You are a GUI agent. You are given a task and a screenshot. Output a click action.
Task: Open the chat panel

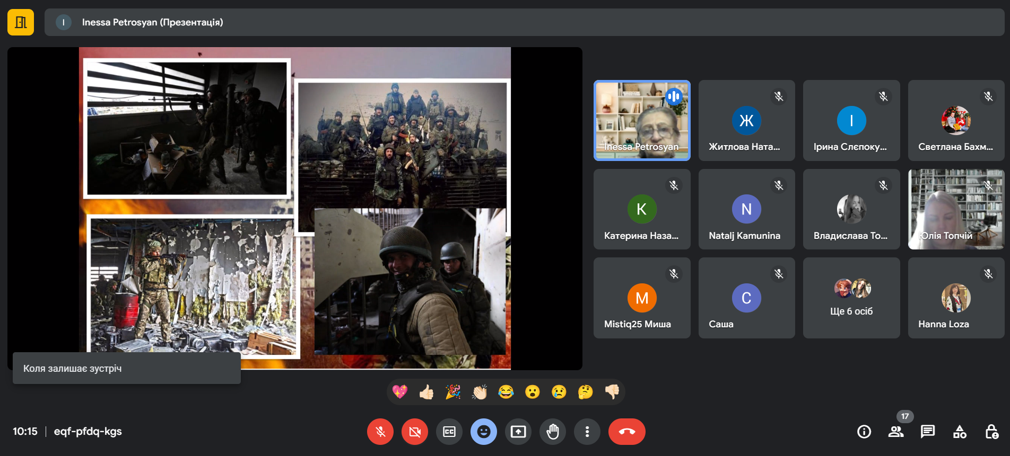click(928, 432)
